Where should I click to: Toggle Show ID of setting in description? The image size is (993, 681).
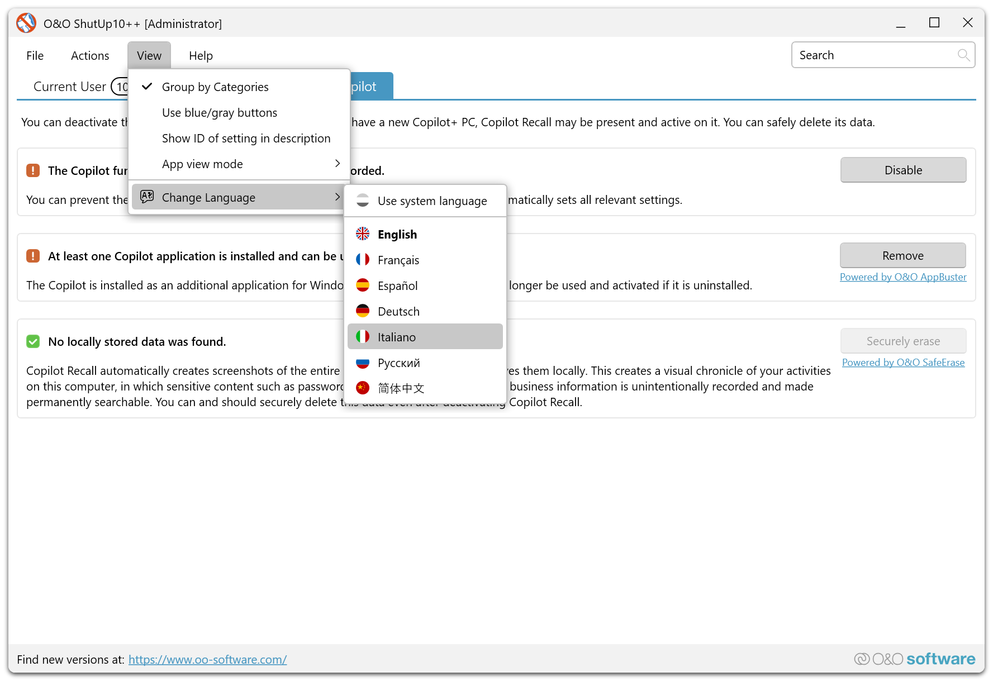[246, 139]
